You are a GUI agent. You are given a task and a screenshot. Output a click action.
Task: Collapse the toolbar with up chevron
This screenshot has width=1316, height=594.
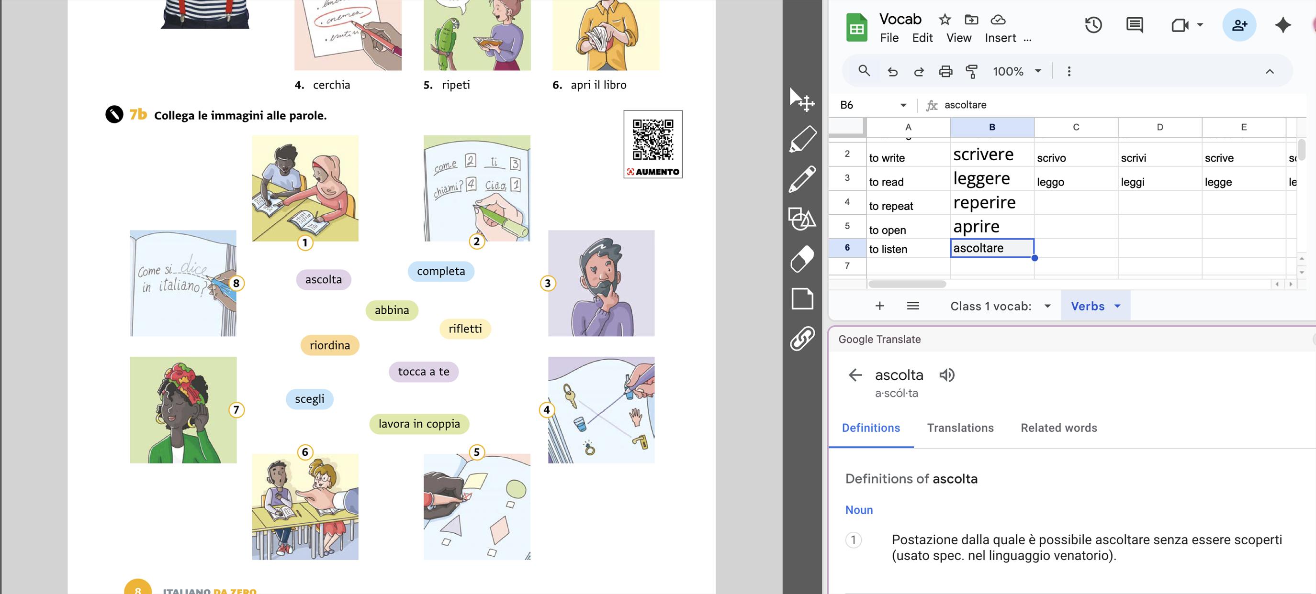click(x=1270, y=71)
